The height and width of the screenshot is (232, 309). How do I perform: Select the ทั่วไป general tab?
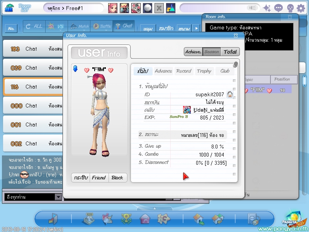(x=143, y=71)
